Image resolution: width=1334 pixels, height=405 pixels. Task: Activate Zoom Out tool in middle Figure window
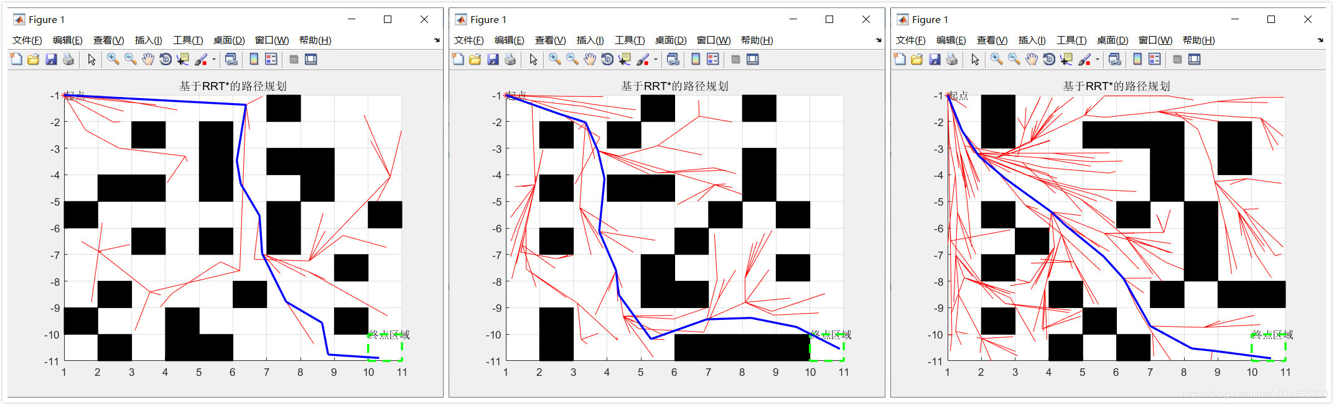572,59
